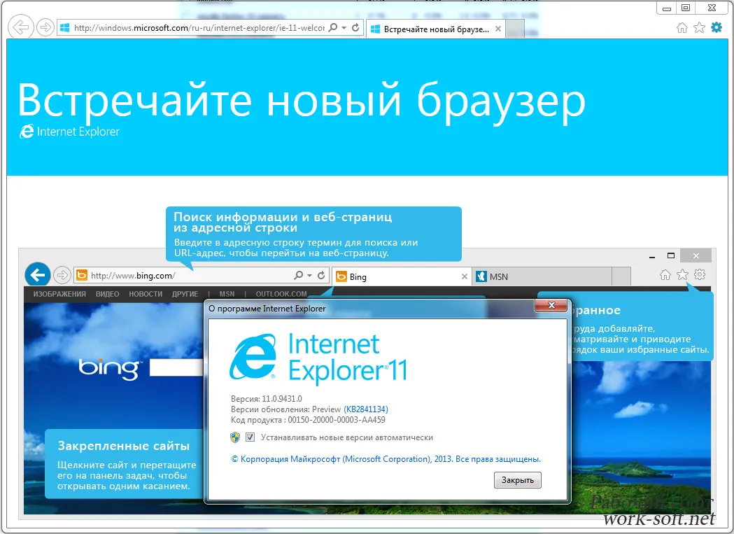Click MSN link in the Bing menu bar

[x=227, y=294]
